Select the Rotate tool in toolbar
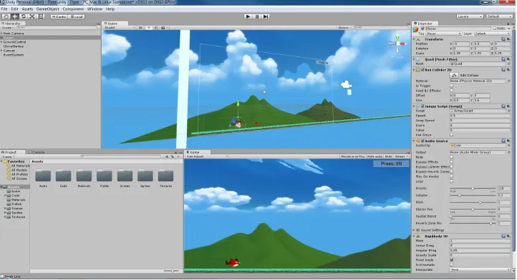 (x=24, y=16)
